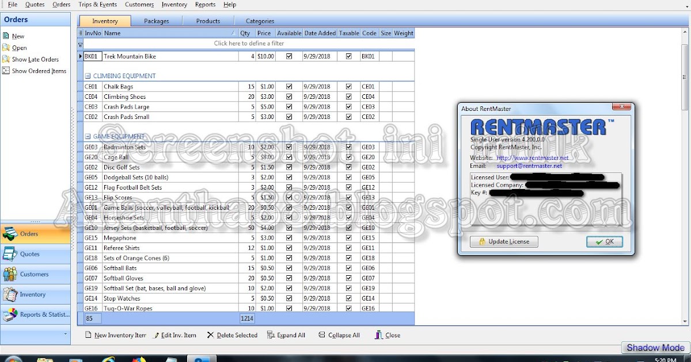The width and height of the screenshot is (691, 362).
Task: Click OK in About RentMaster dialog
Action: pyautogui.click(x=605, y=242)
